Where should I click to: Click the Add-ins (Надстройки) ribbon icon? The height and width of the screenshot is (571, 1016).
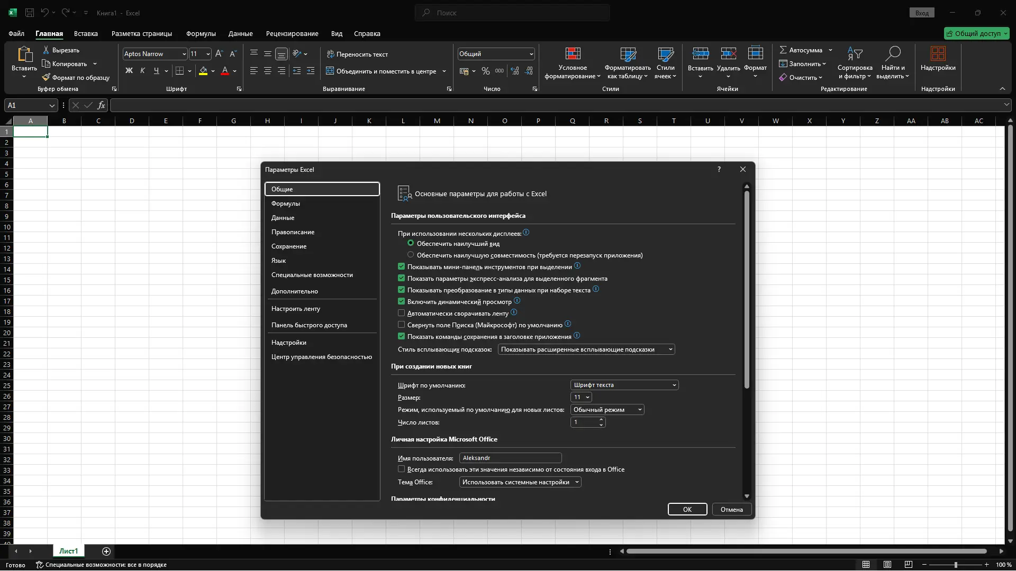pyautogui.click(x=938, y=54)
